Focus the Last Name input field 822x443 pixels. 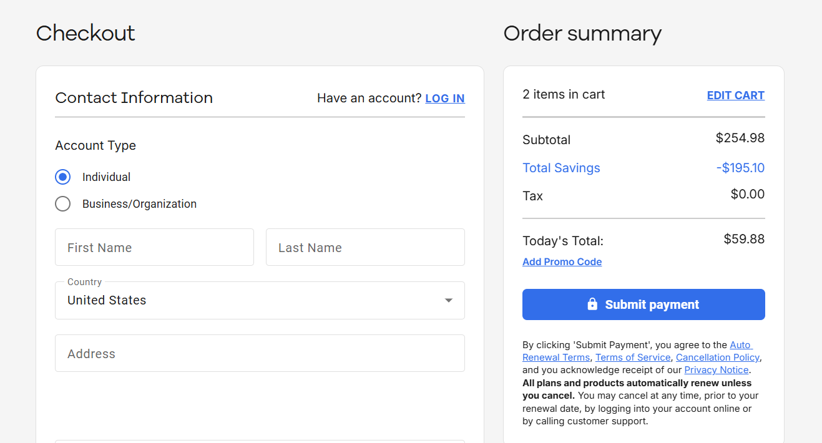click(365, 247)
